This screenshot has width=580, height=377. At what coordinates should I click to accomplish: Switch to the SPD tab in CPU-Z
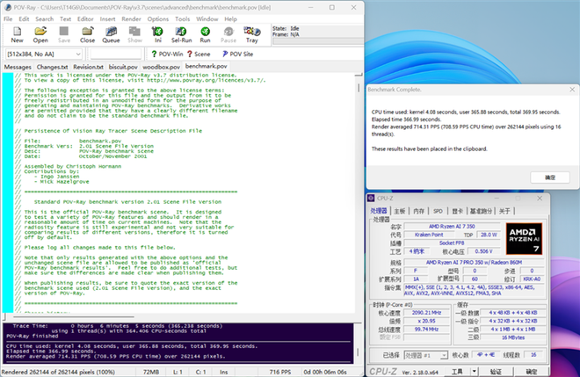pyautogui.click(x=438, y=211)
